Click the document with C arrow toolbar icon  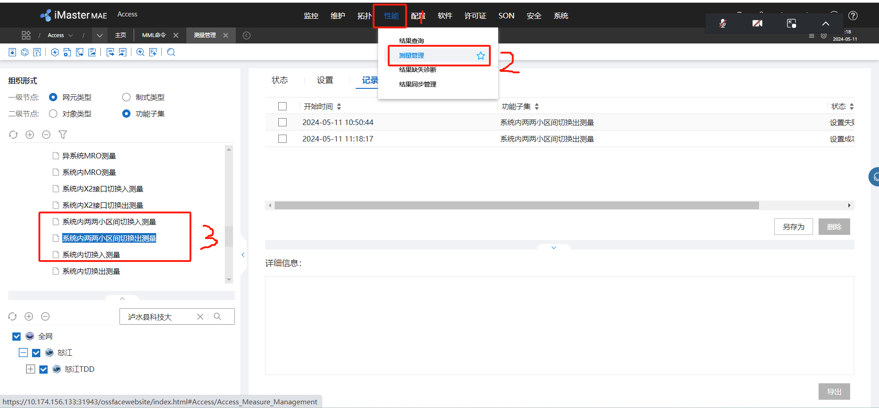click(80, 52)
